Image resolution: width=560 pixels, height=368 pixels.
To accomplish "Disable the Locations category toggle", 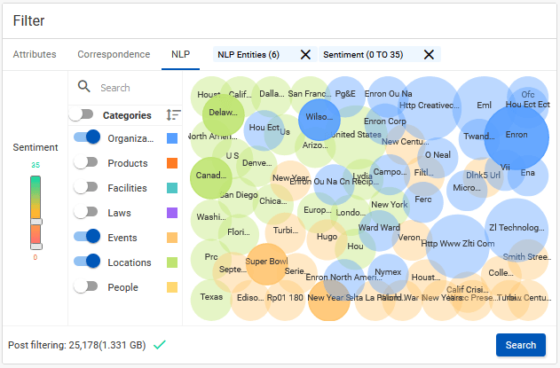I will (87, 262).
